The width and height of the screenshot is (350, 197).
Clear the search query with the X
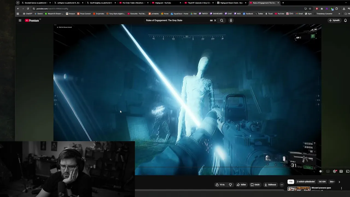215,20
